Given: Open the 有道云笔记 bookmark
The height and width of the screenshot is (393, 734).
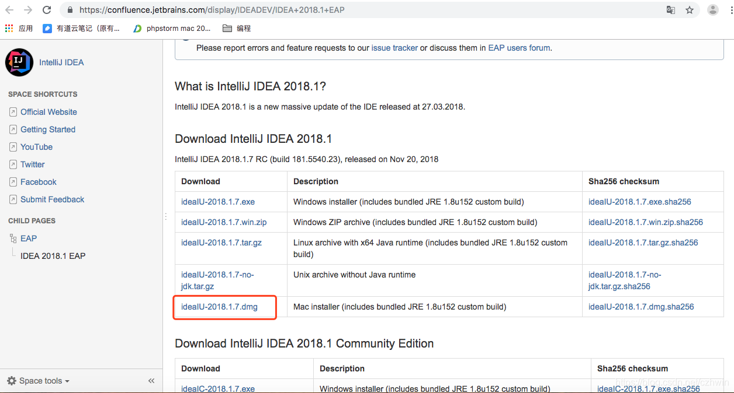Looking at the screenshot, I should tap(82, 28).
